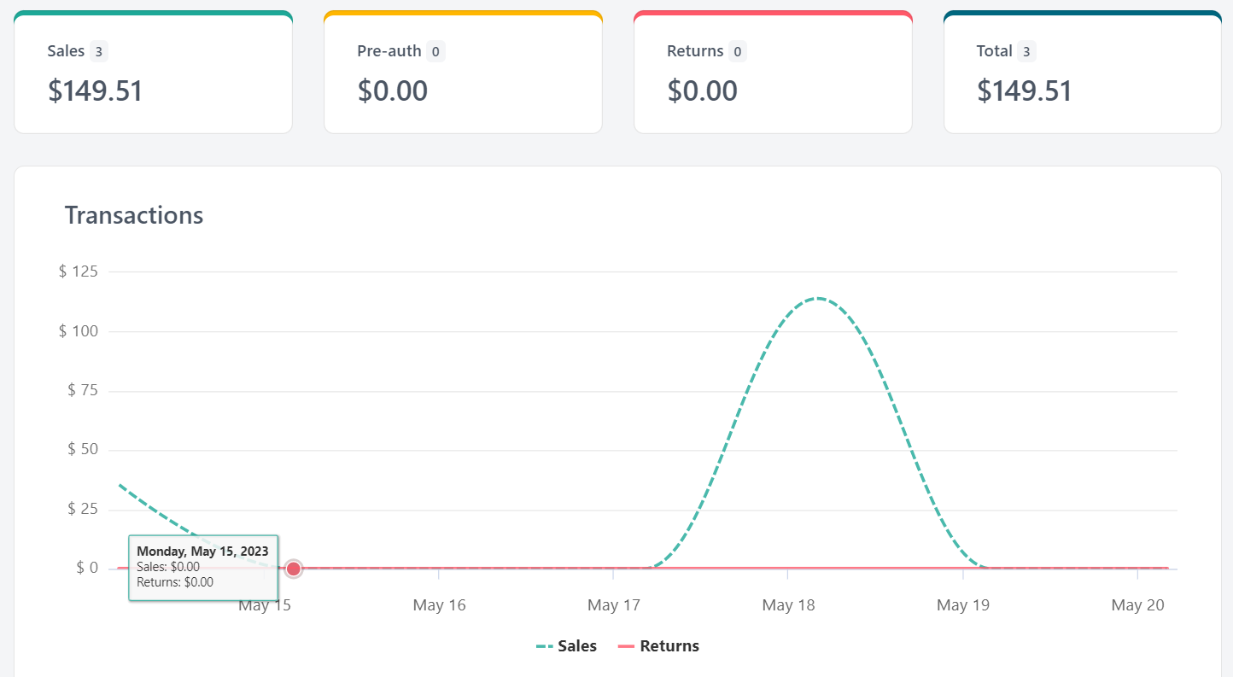
Task: Select the Returns $0.00 amount
Action: pos(702,90)
